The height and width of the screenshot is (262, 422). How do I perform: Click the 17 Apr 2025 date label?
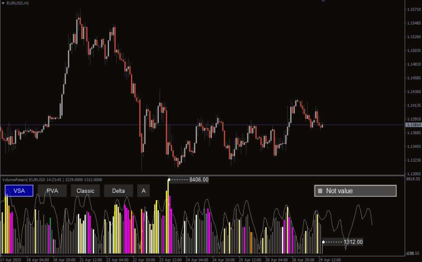pos(12,259)
